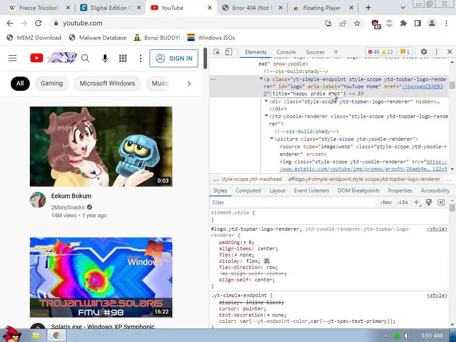The width and height of the screenshot is (456, 342).
Task: Toggle rendering emulations paintbrush icon
Action: pos(429,203)
